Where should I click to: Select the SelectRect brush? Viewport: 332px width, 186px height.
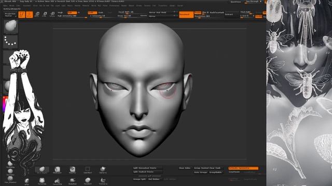tap(88, 169)
